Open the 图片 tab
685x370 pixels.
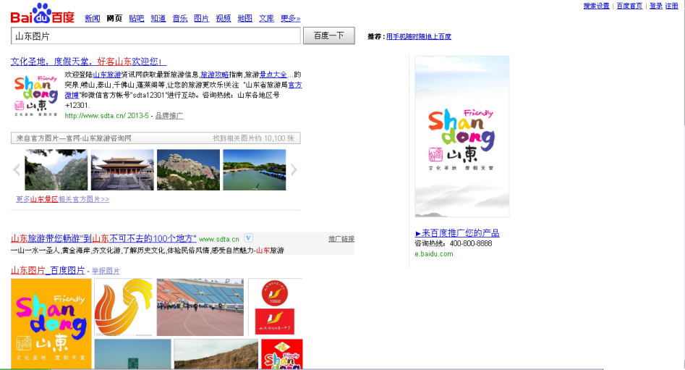201,18
